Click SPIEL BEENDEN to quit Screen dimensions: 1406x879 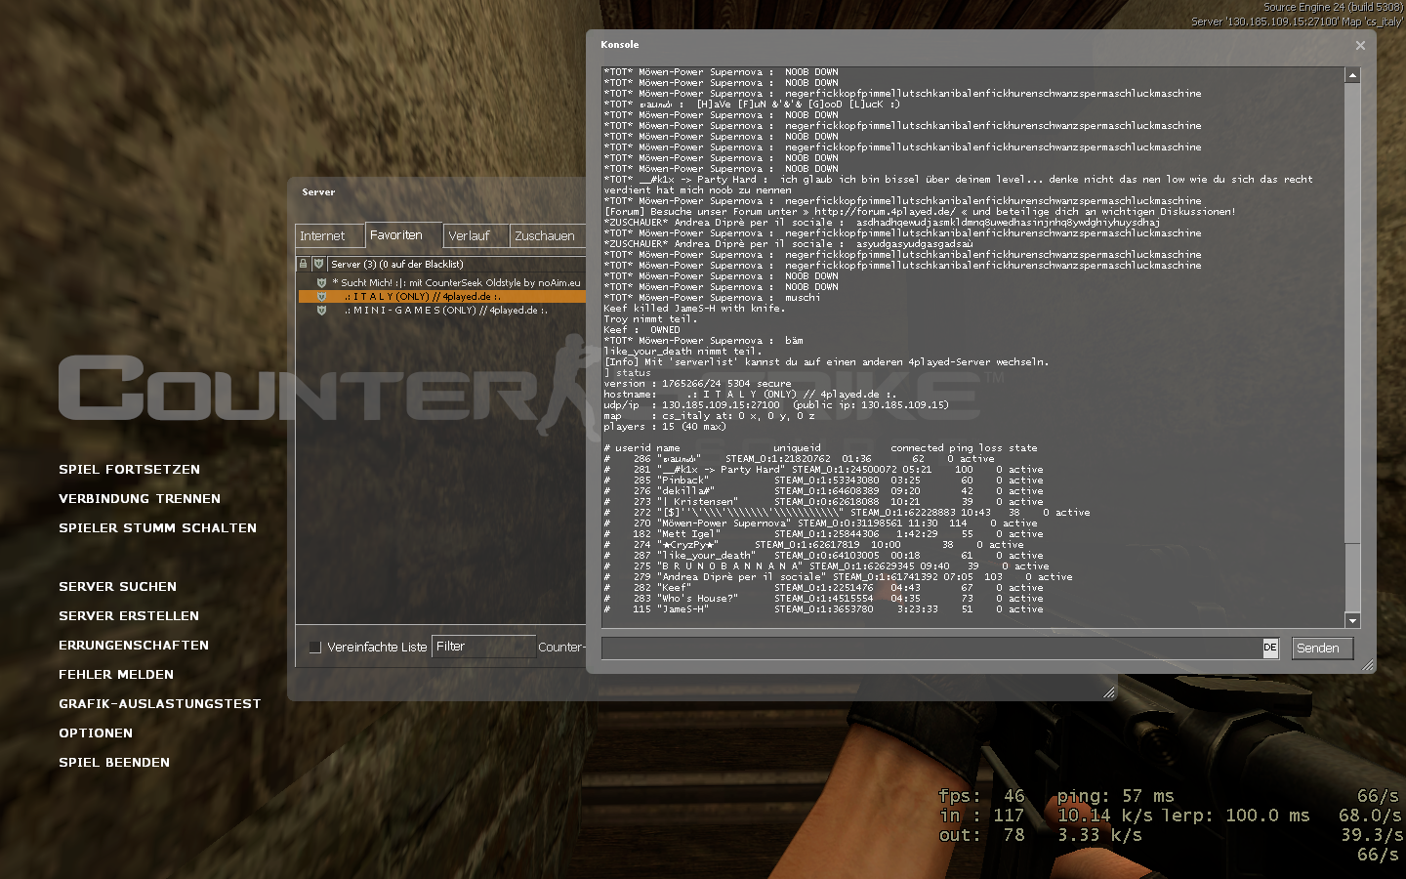tap(114, 763)
